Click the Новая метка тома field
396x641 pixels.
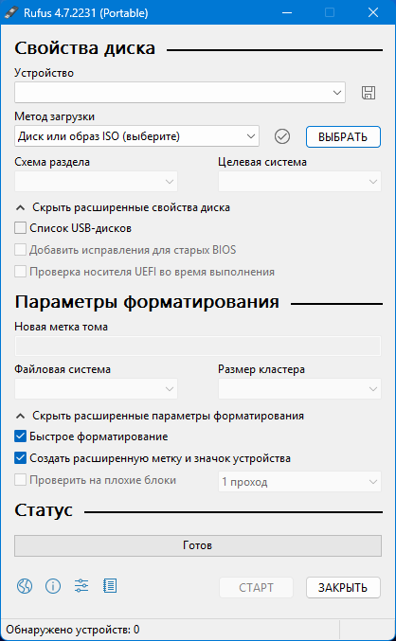point(198,346)
